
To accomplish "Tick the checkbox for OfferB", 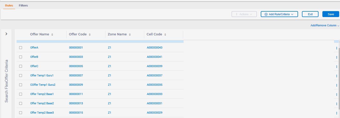I will point(21,57).
